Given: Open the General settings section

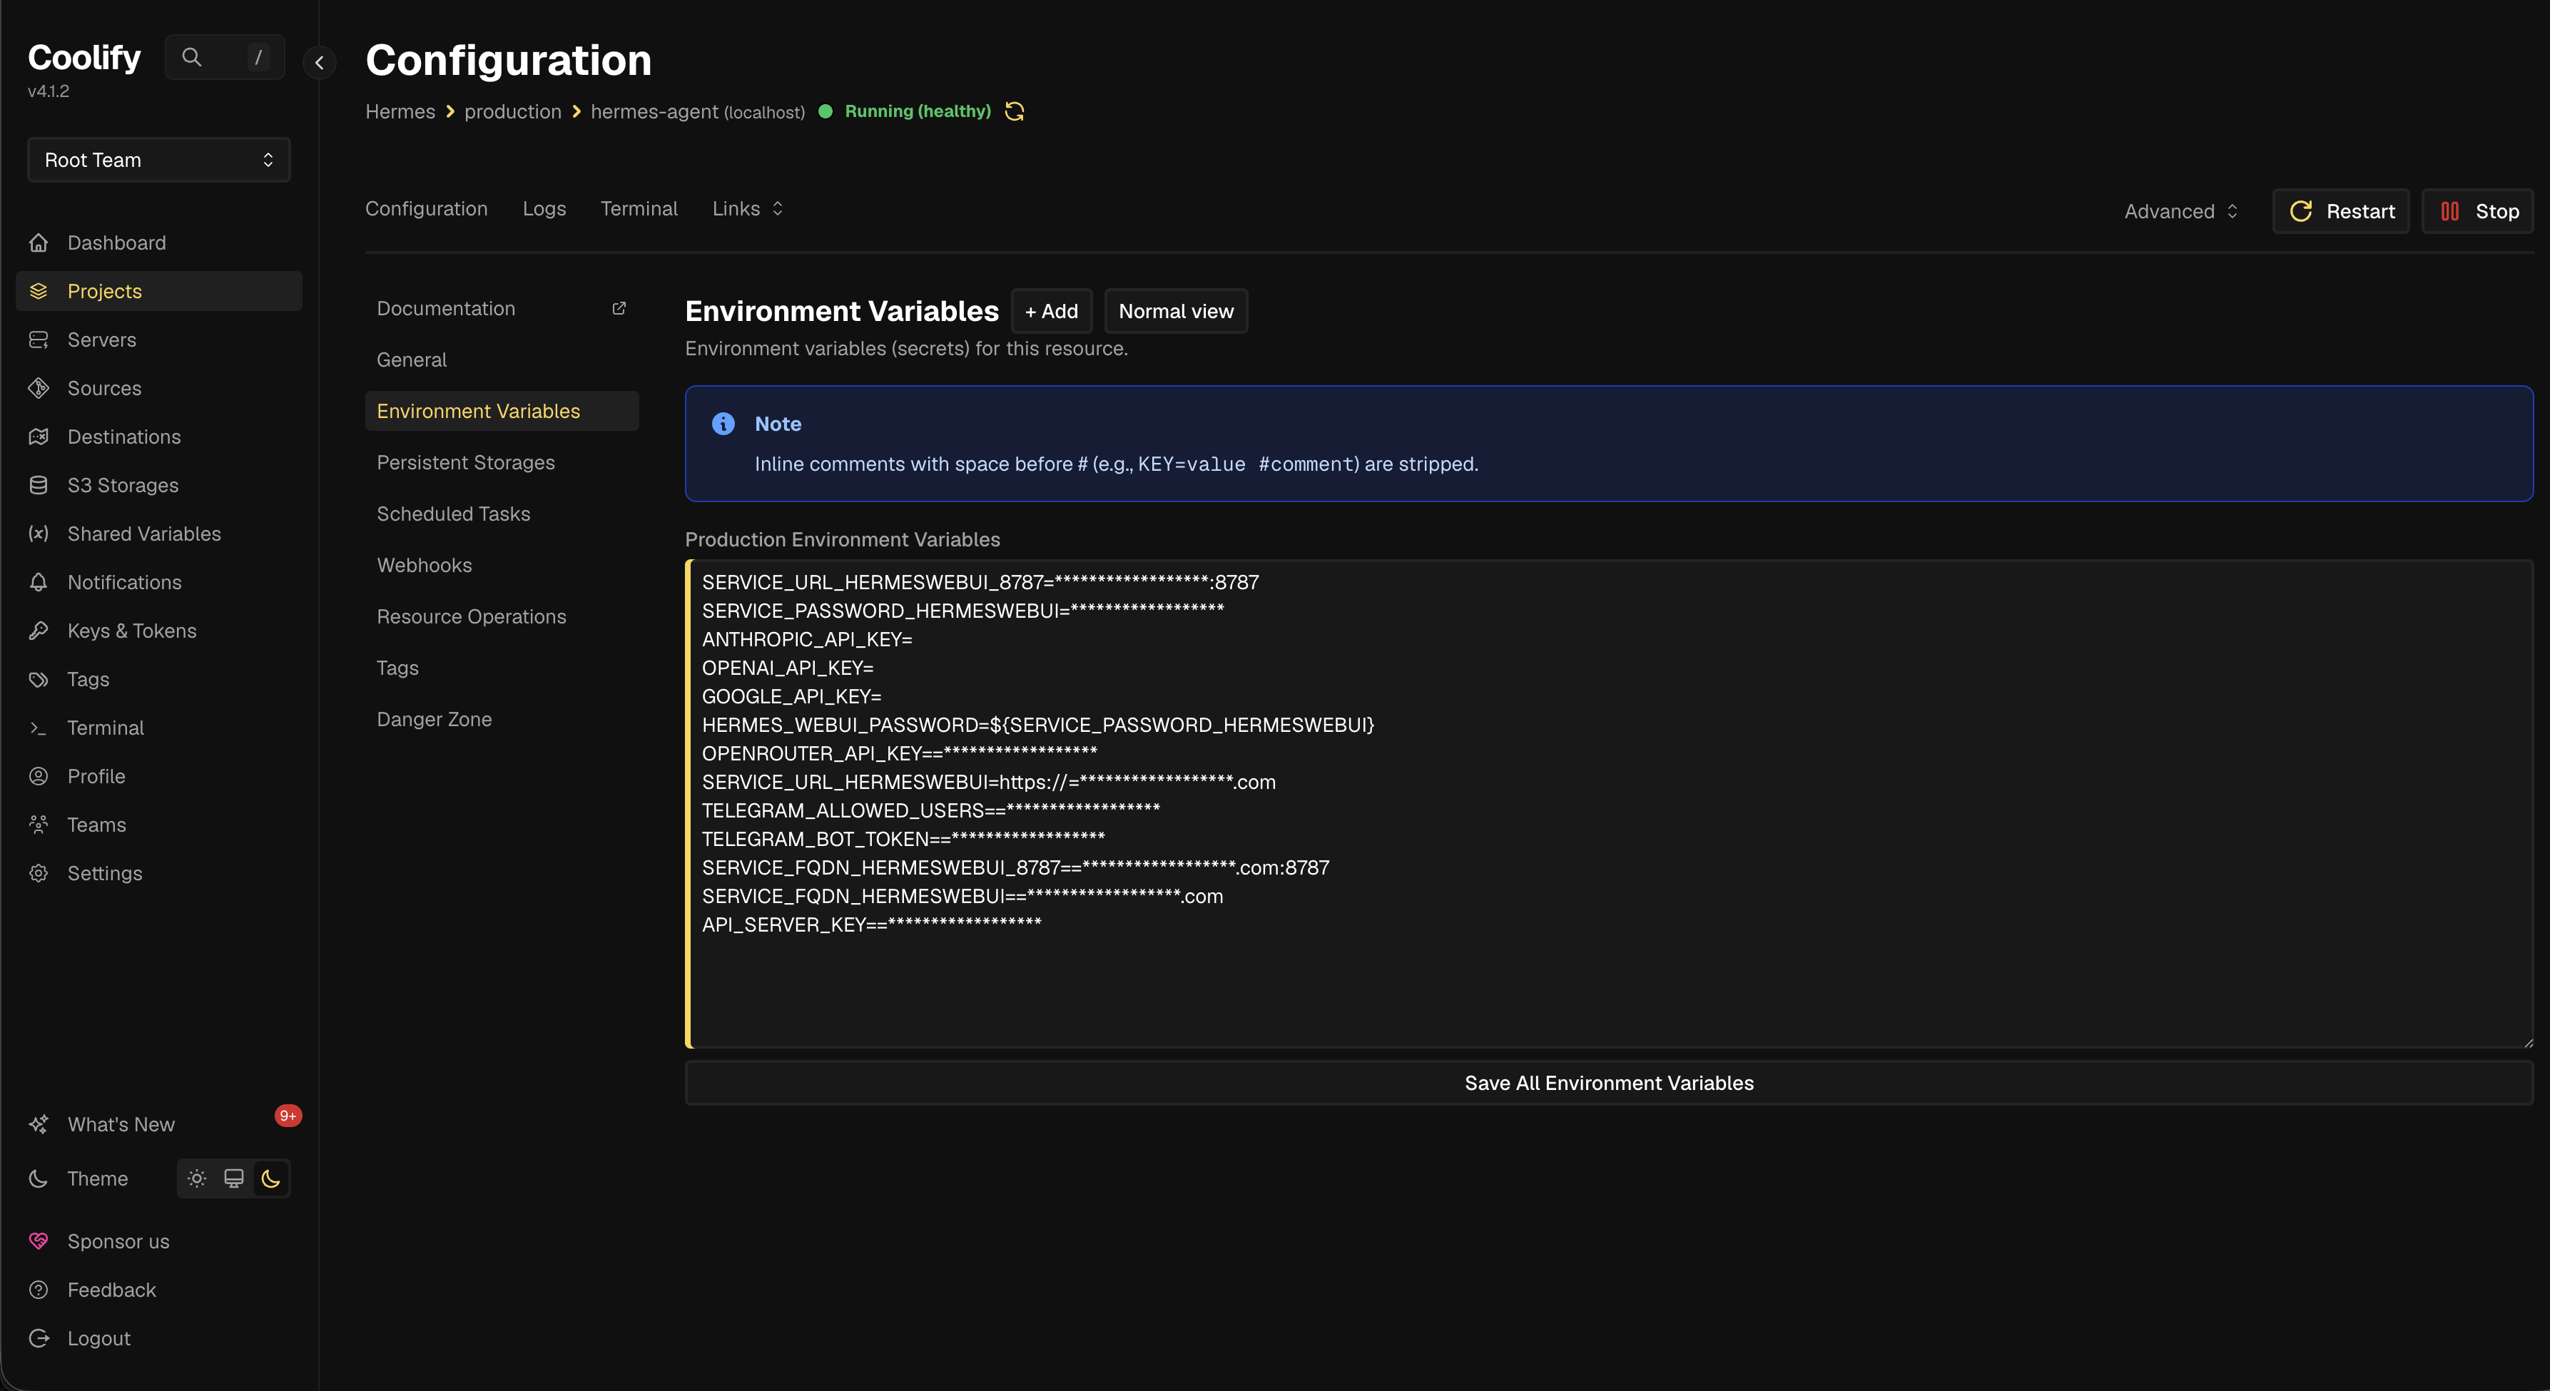Looking at the screenshot, I should click(x=502, y=360).
